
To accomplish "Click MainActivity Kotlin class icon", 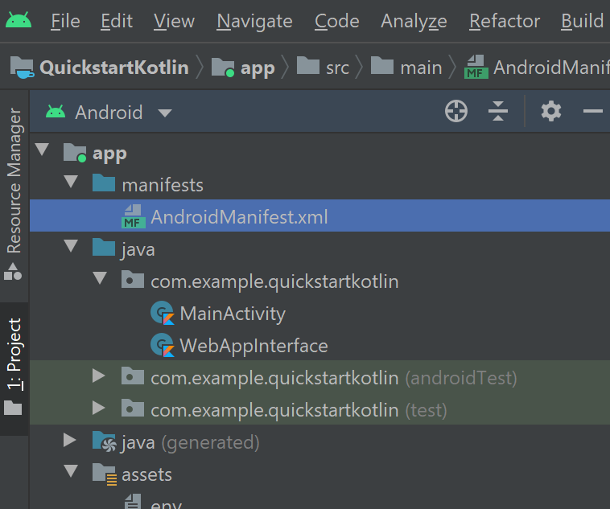I will click(x=163, y=313).
